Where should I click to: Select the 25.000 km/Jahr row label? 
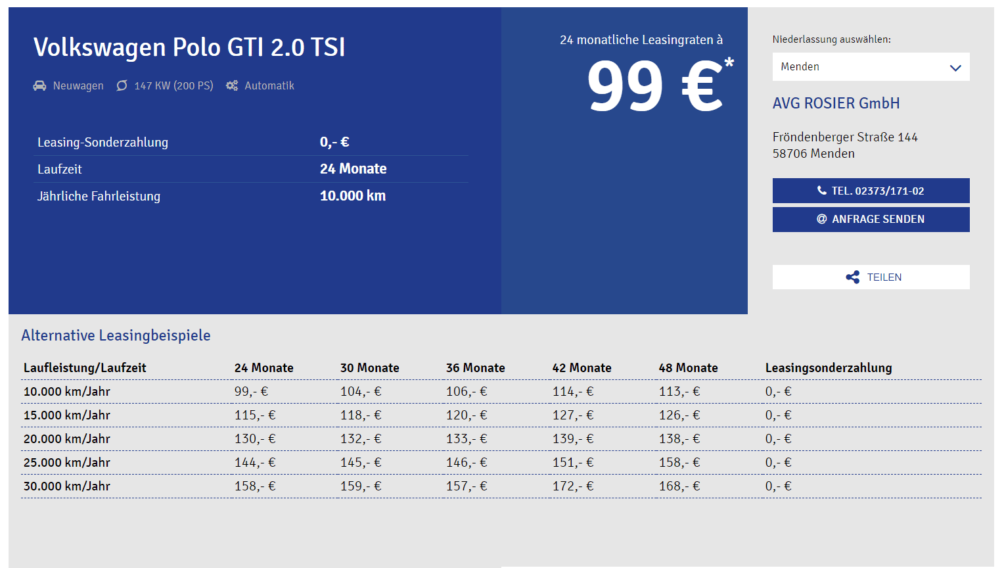coord(67,463)
